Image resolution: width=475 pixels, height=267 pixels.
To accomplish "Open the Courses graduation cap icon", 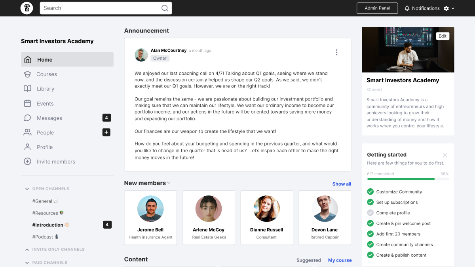I will click(x=27, y=74).
